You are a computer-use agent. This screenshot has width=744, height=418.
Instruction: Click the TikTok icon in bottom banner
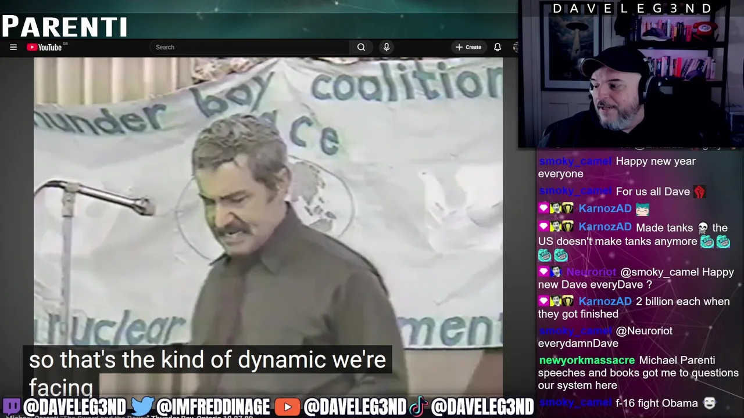pos(419,407)
